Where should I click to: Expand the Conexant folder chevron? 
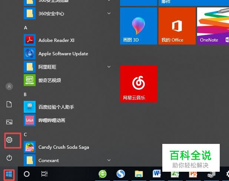tap(109, 160)
